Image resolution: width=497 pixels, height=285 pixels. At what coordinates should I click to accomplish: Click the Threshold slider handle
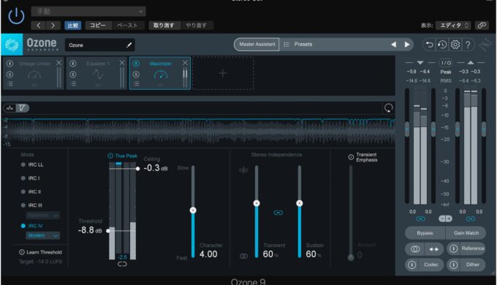tap(108, 231)
